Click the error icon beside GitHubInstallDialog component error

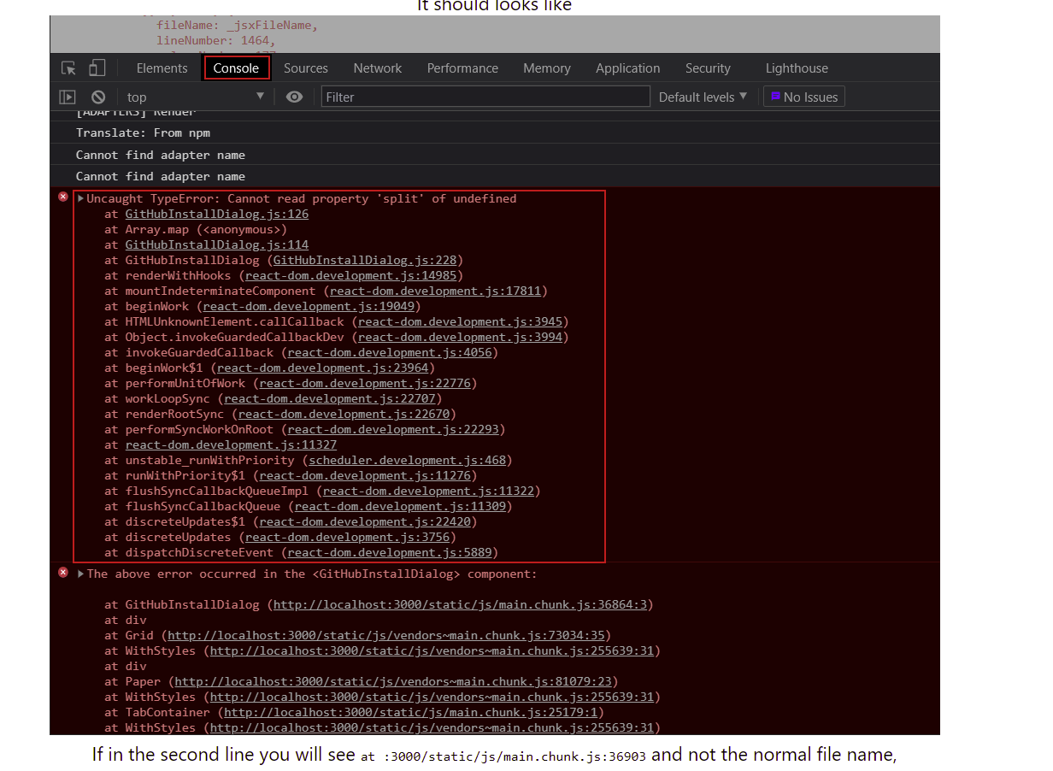click(x=62, y=573)
